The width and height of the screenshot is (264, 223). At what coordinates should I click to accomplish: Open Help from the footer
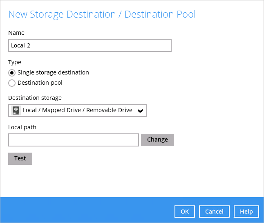pyautogui.click(x=246, y=212)
